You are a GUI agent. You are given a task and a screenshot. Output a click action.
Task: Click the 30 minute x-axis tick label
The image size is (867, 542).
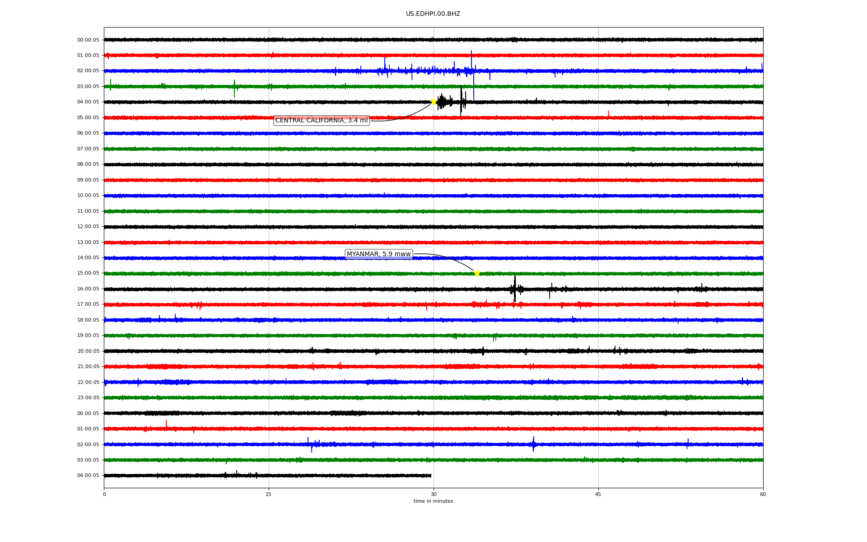click(x=433, y=494)
